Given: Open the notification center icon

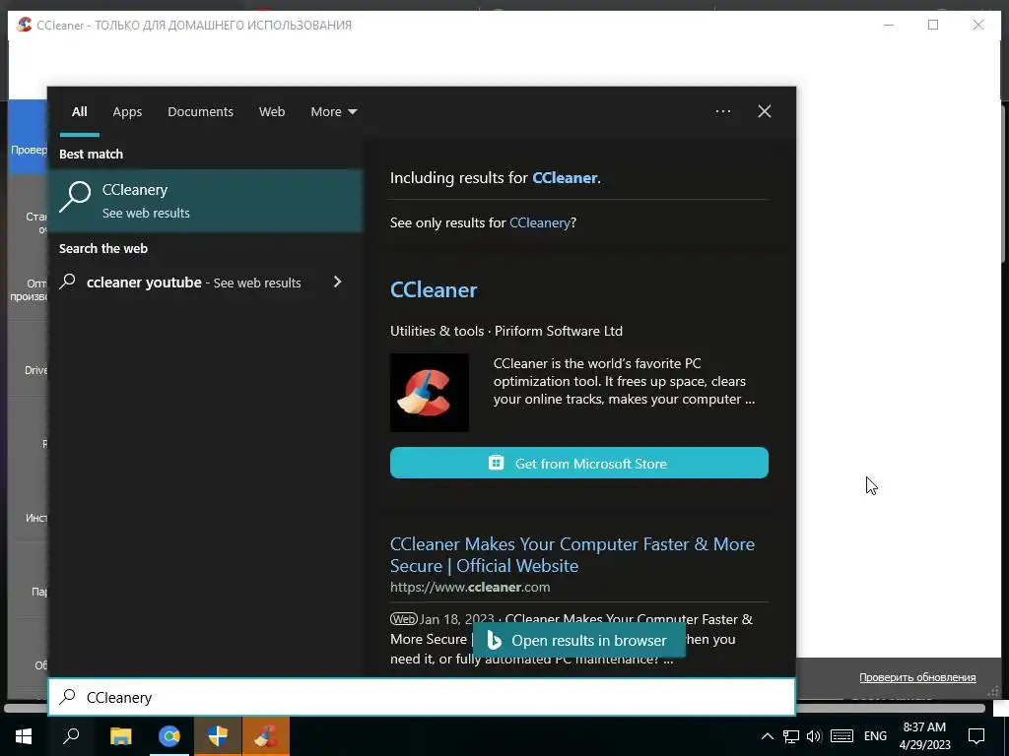Looking at the screenshot, I should (x=976, y=736).
